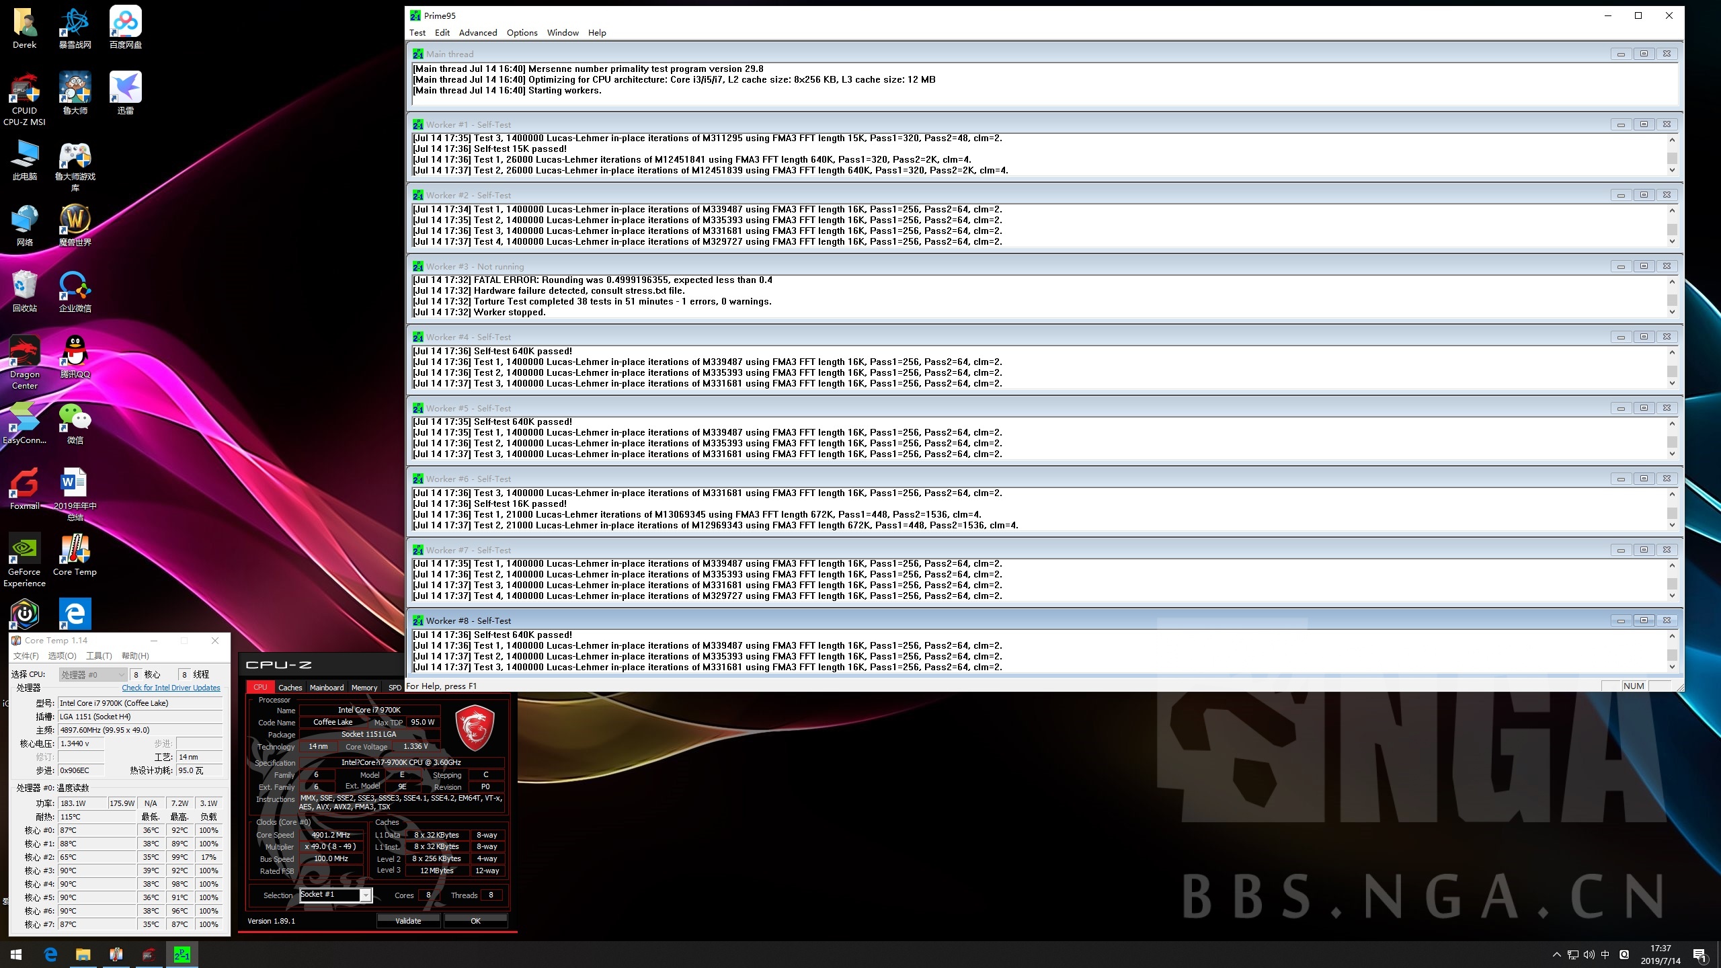The height and width of the screenshot is (968, 1721).
Task: Minimize the Worker #1 Self-Test child window
Action: click(1621, 124)
